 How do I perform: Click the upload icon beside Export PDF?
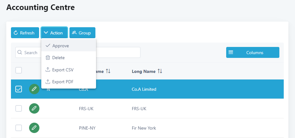coord(48,82)
